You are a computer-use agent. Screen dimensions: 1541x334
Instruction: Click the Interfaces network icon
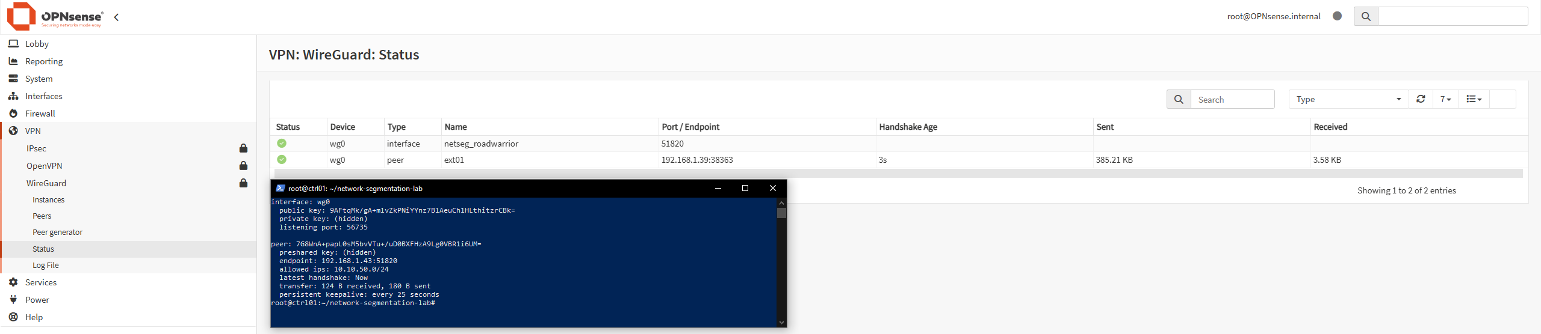pos(13,96)
